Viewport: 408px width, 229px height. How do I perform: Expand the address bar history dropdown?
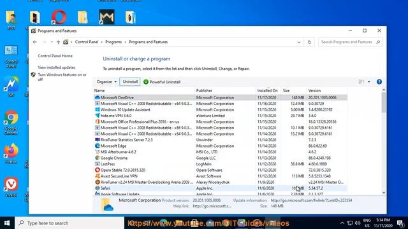click(x=299, y=42)
